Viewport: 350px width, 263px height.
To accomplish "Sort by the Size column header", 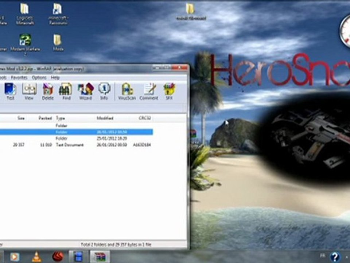I will coord(21,118).
